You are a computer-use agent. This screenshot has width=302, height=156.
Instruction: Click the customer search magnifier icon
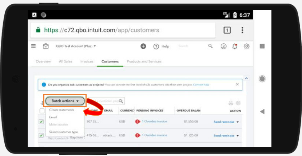point(121,101)
